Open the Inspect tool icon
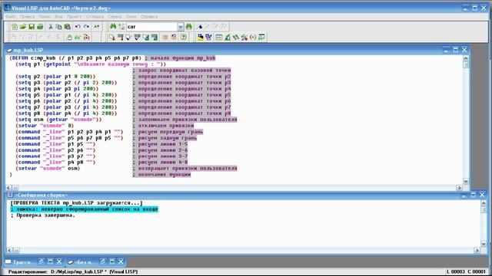This screenshot has width=492, height=276. click(x=228, y=38)
